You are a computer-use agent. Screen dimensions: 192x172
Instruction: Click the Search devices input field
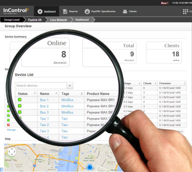(41, 86)
